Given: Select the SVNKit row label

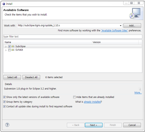Looking at the screenshot, I should pos(19,50).
